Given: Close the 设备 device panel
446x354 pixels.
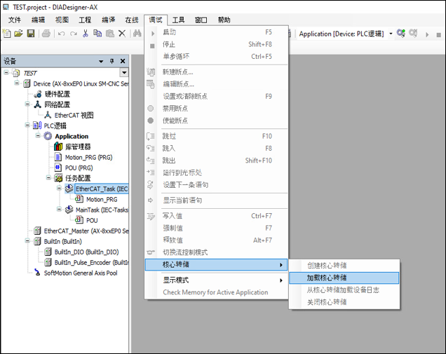Looking at the screenshot, I should pos(123,62).
